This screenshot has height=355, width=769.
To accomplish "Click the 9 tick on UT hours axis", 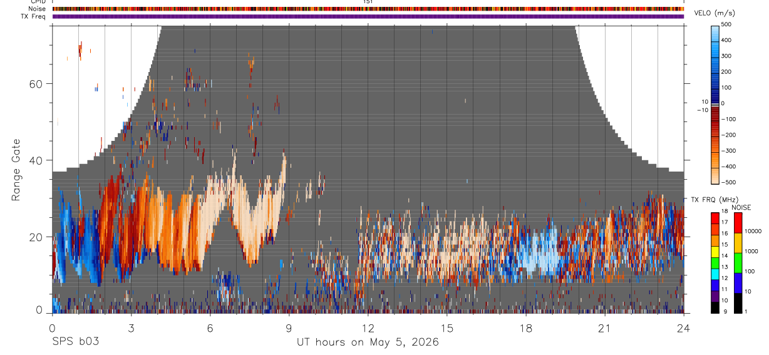I will [289, 328].
